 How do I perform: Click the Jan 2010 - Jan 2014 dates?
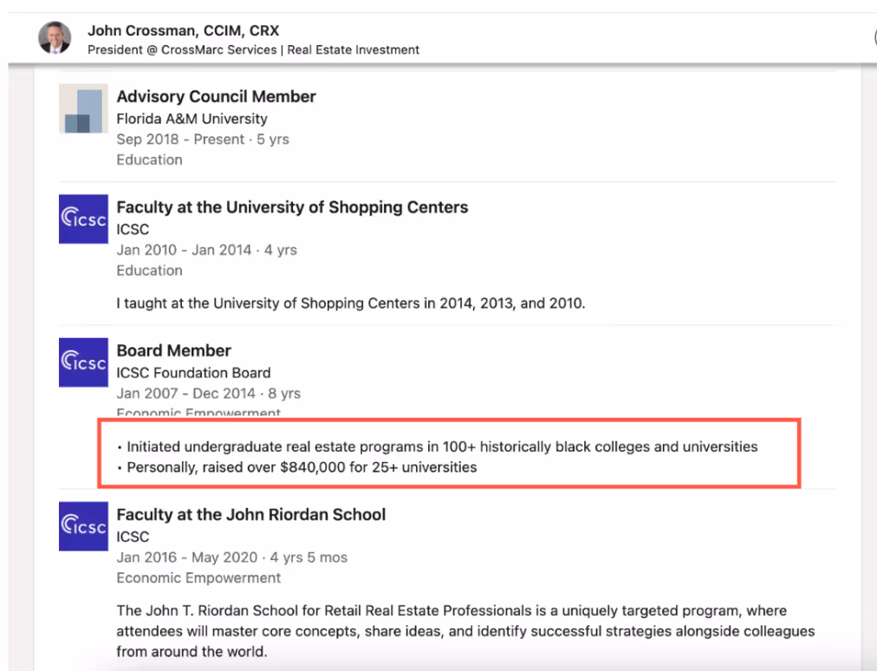point(206,251)
